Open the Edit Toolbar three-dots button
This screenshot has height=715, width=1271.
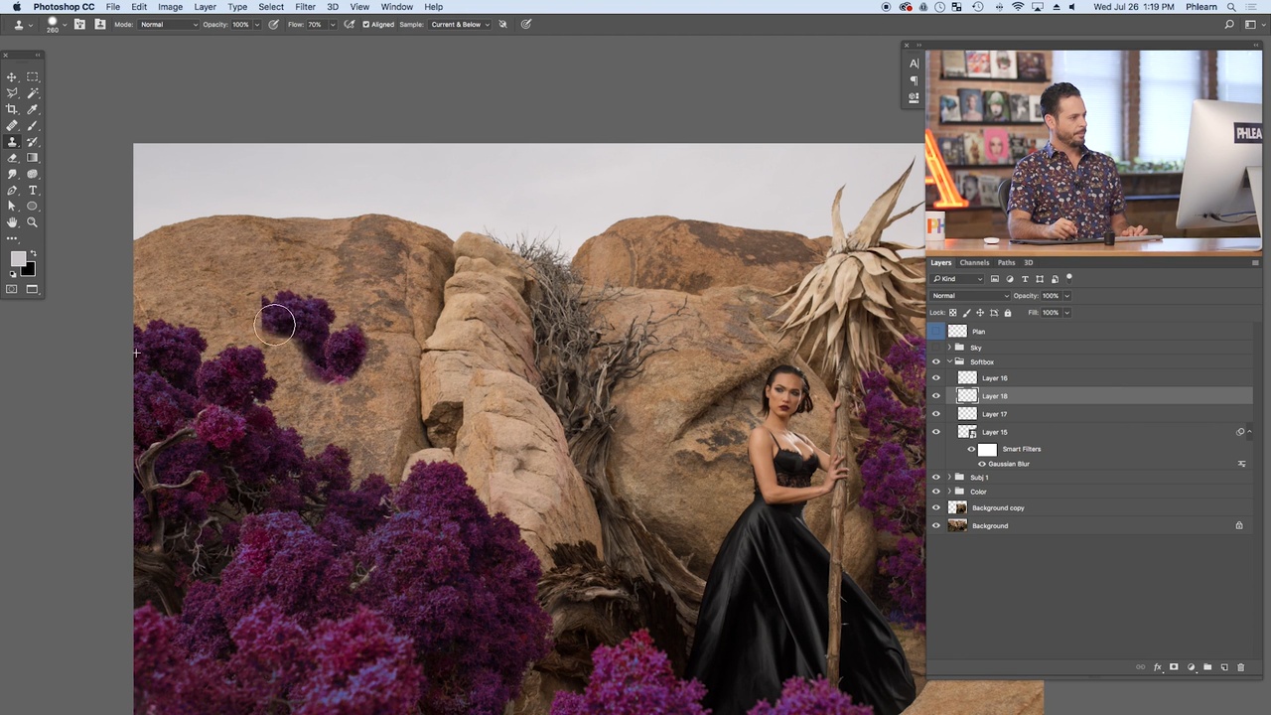12,238
